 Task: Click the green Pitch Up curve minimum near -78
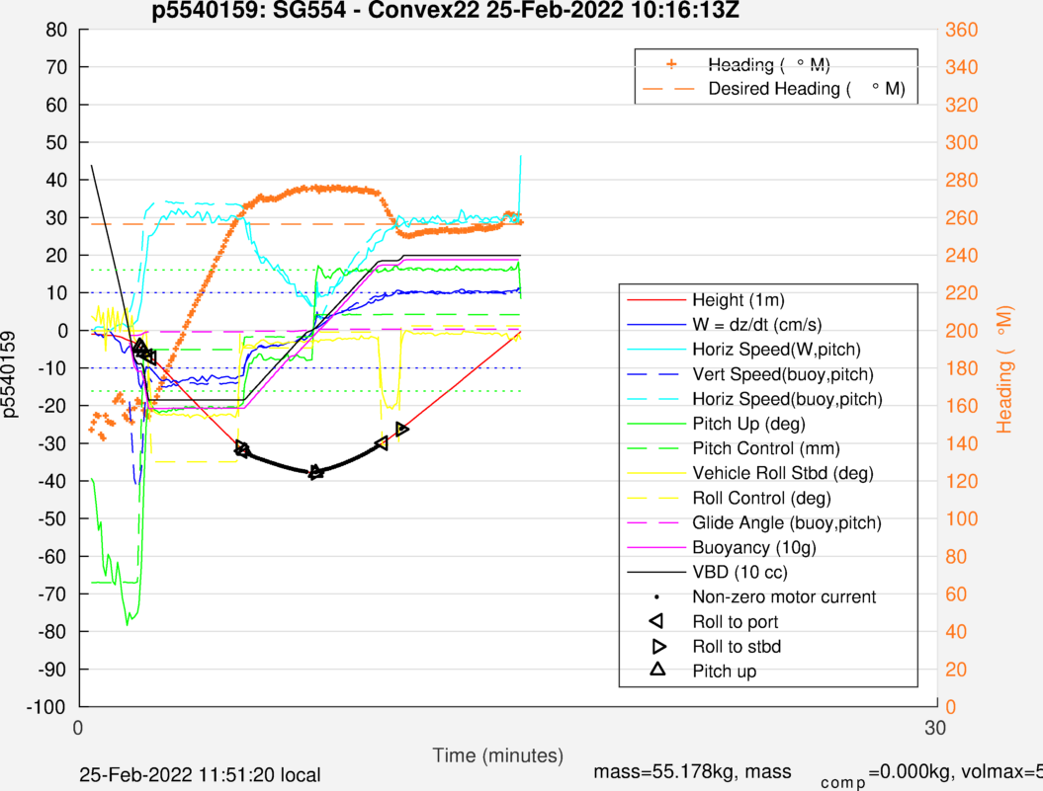pyautogui.click(x=128, y=623)
